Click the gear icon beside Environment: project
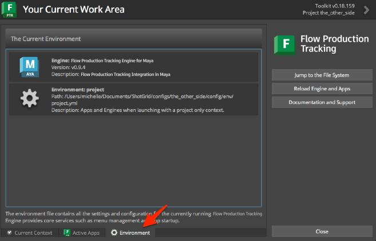 click(30, 98)
